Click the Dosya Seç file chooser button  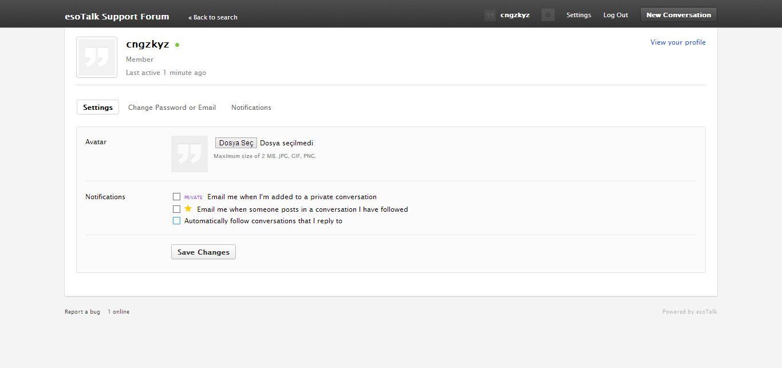coord(236,143)
